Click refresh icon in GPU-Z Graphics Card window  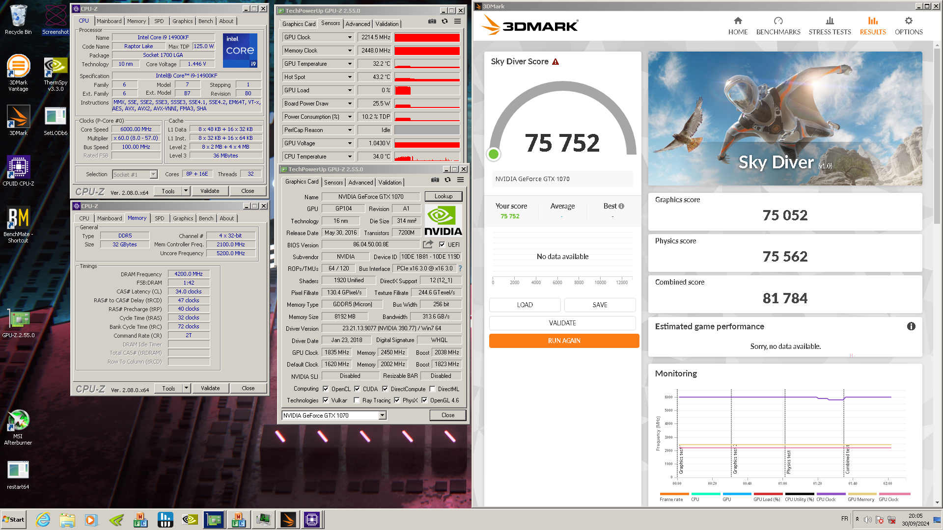pos(447,180)
